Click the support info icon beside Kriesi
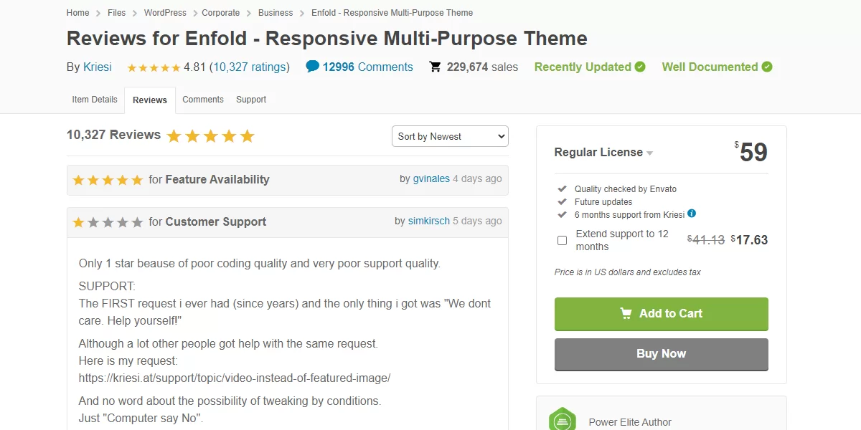 [x=692, y=214]
